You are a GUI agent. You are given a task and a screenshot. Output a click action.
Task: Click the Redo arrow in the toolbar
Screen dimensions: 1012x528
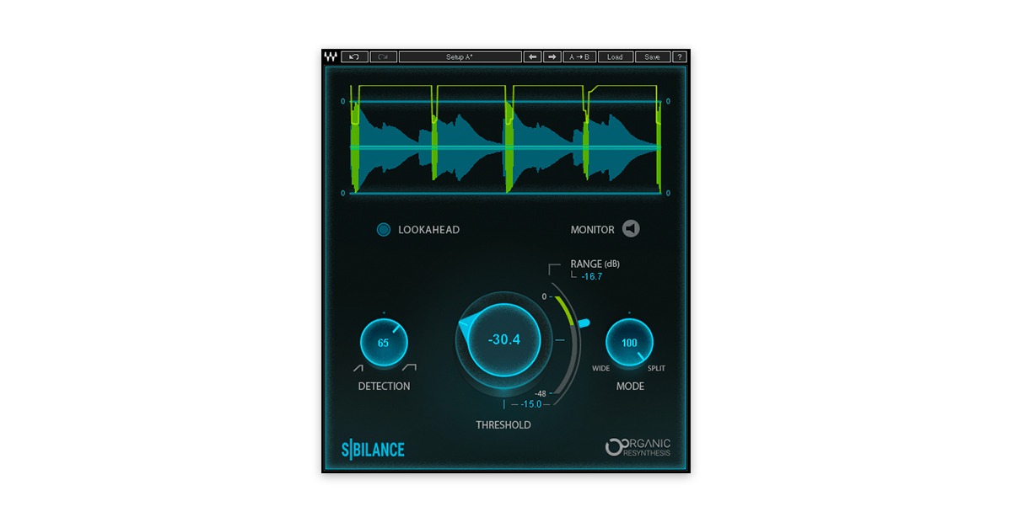tap(383, 57)
